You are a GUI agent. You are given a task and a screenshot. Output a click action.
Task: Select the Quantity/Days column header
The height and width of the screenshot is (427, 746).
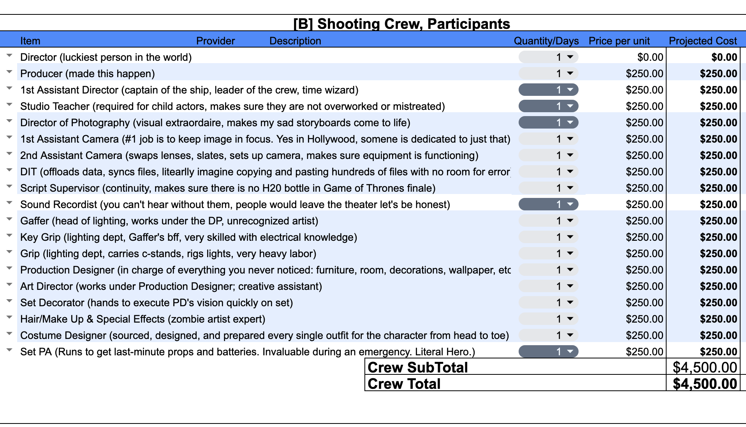tap(546, 41)
